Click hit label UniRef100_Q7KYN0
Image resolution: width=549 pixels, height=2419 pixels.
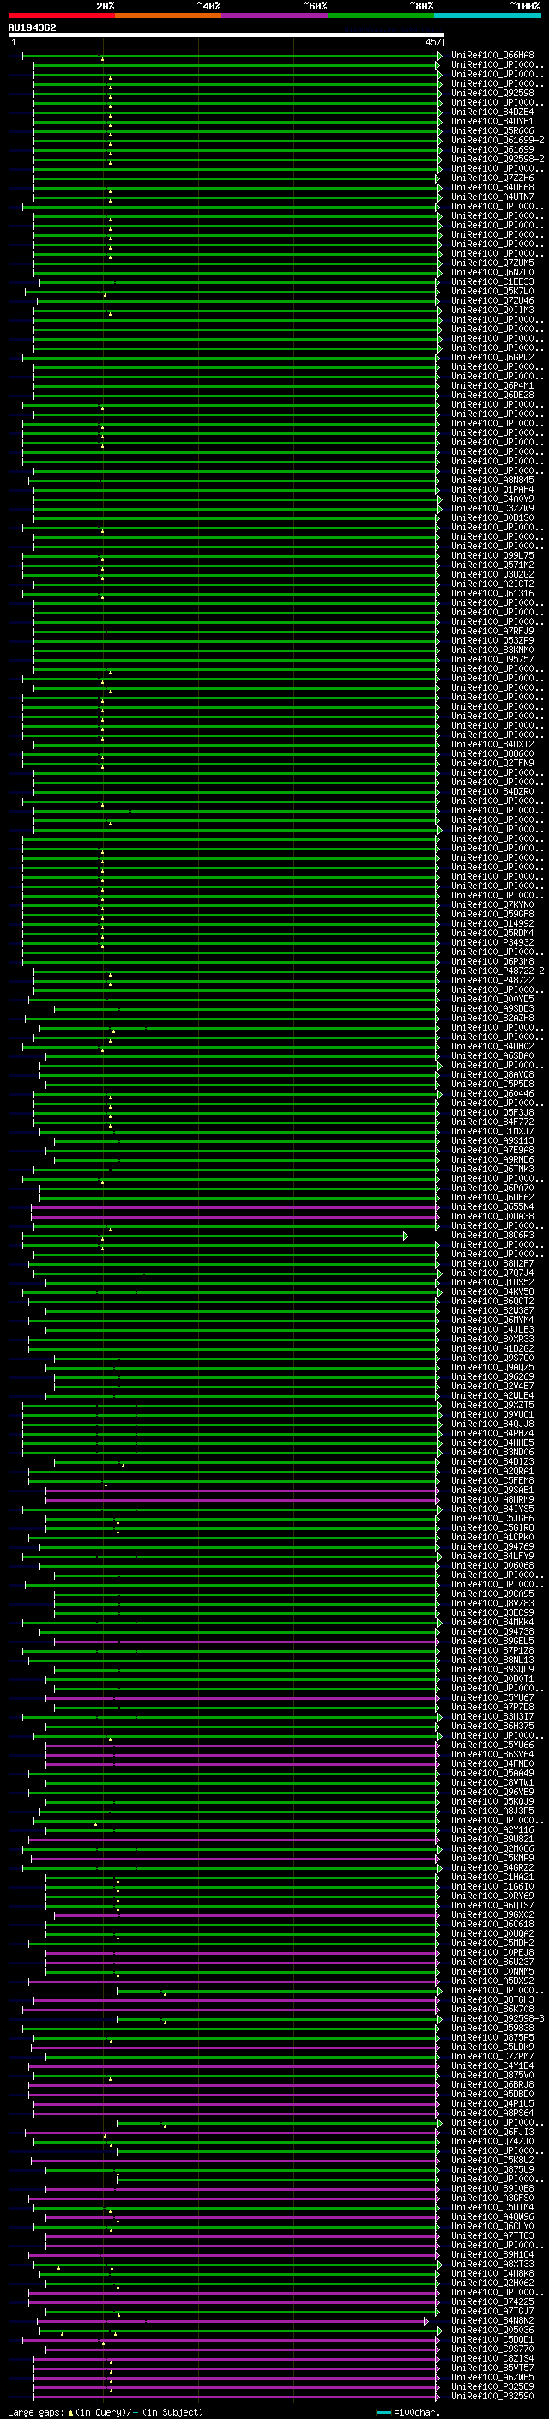pyautogui.click(x=492, y=904)
